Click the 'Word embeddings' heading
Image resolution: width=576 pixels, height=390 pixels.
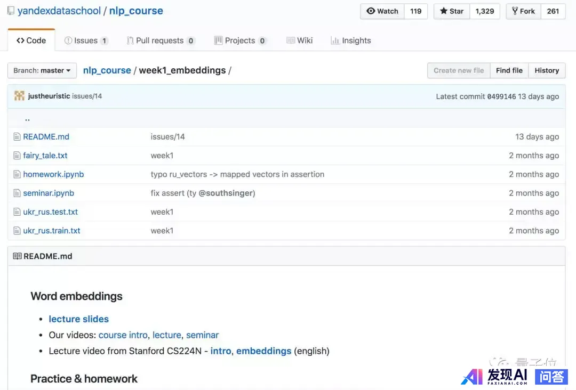click(76, 296)
